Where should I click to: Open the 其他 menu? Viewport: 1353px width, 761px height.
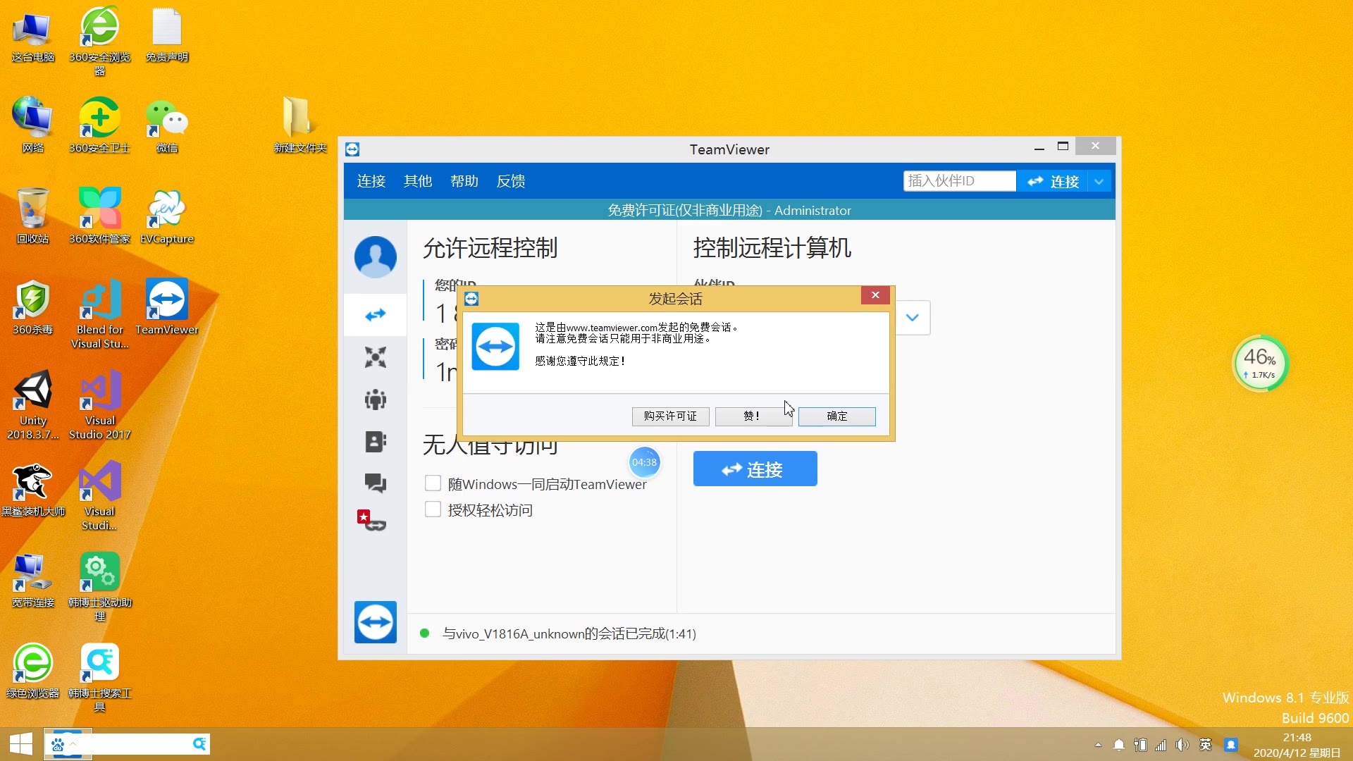point(418,181)
